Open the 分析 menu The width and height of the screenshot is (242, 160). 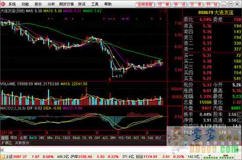click(51, 4)
